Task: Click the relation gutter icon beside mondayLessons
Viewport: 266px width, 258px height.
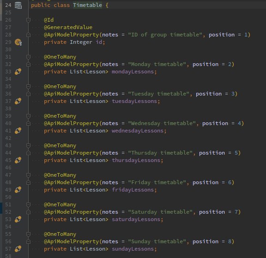Action: click(x=18, y=72)
